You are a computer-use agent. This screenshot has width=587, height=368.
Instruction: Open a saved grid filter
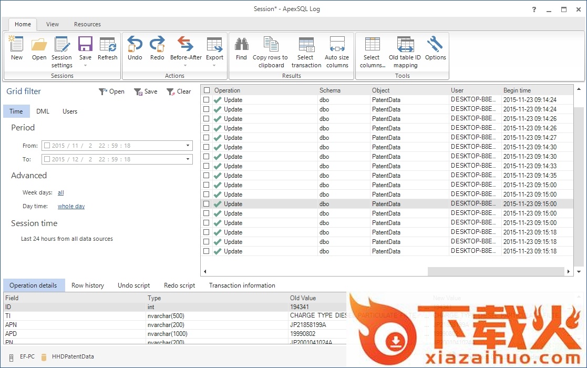coord(111,91)
